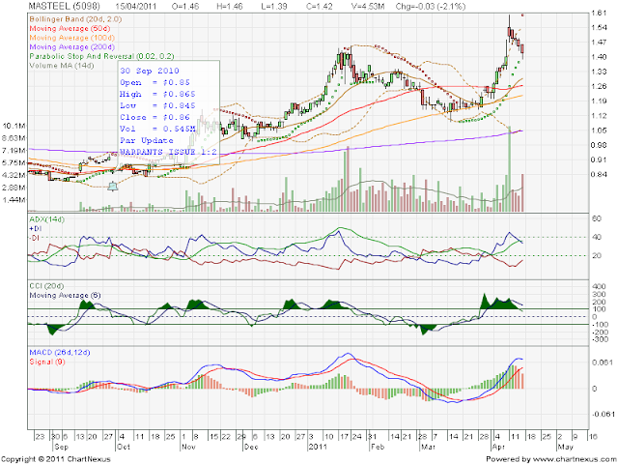The width and height of the screenshot is (618, 464).
Task: Select Moving Average (100d) legend entry
Action: (72, 38)
